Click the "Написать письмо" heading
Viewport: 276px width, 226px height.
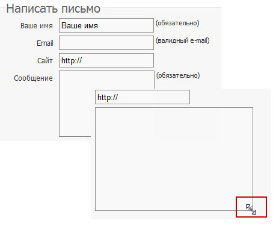point(54,8)
